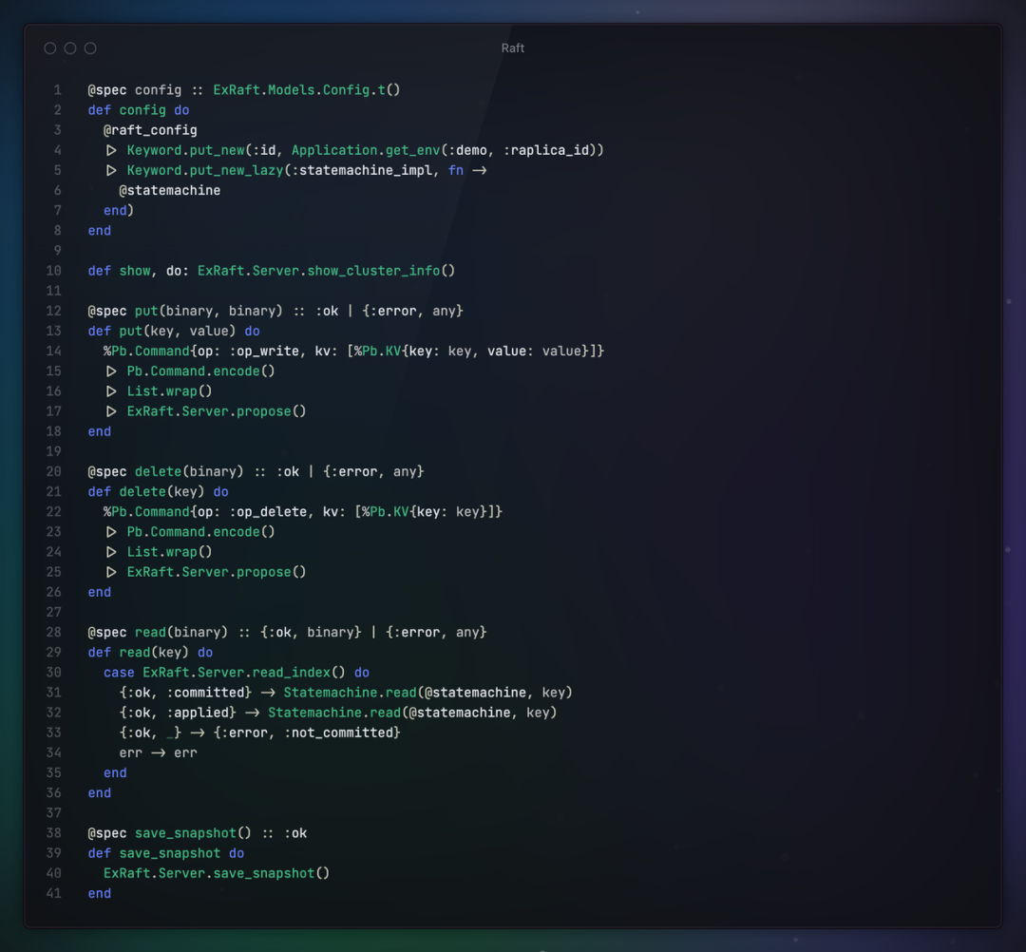Click "Pb.Command.encode()" on line 15
The width and height of the screenshot is (1026, 952).
coord(200,371)
